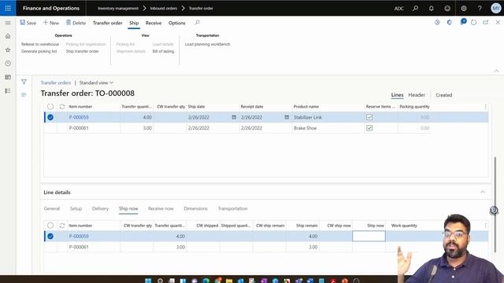Show related information list icon
Image resolution: width=504 pixels, height=283 pixels.
tap(24, 94)
